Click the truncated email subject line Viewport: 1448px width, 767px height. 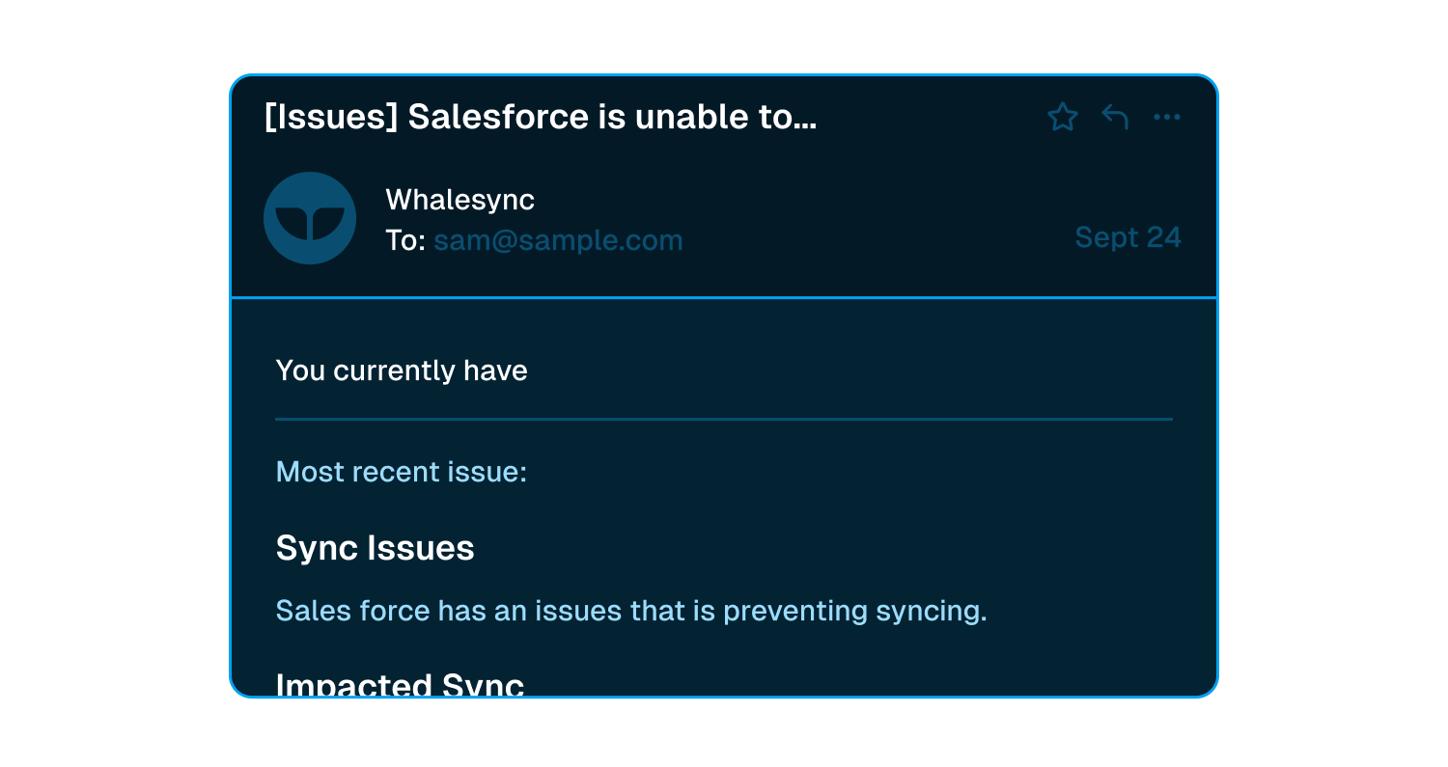pyautogui.click(x=541, y=118)
